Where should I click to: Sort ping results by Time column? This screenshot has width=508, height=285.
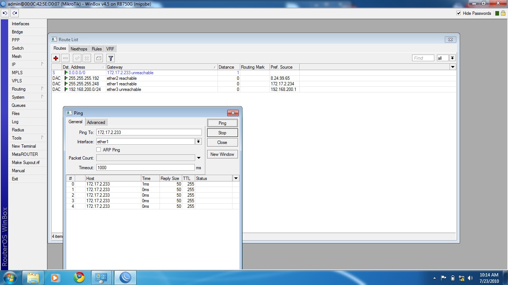point(150,178)
